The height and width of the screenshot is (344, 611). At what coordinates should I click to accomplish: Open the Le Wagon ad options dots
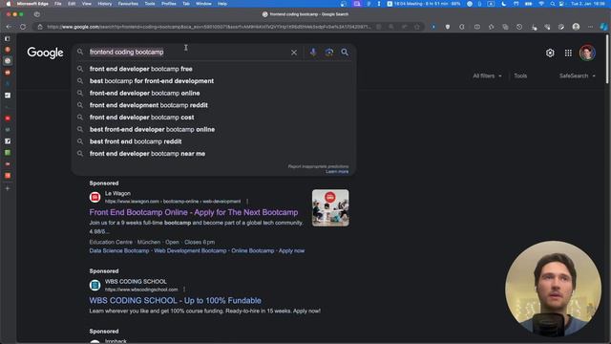(x=247, y=202)
